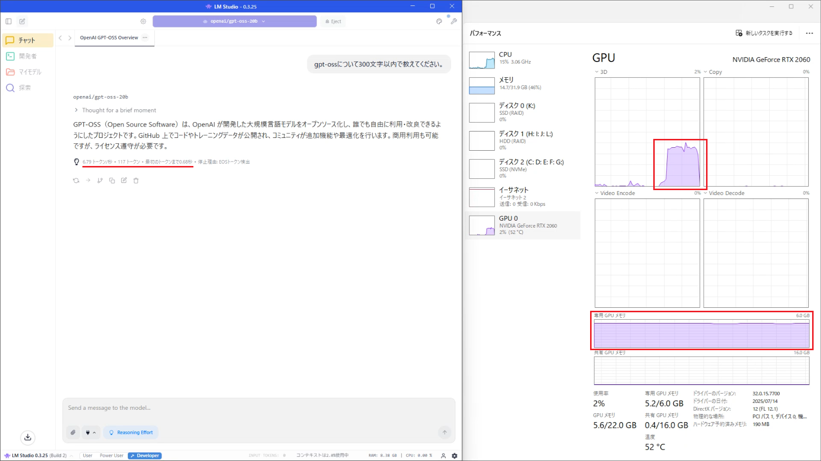This screenshot has height=461, width=821.
Task: Click the Reasoning Effort button
Action: click(131, 432)
